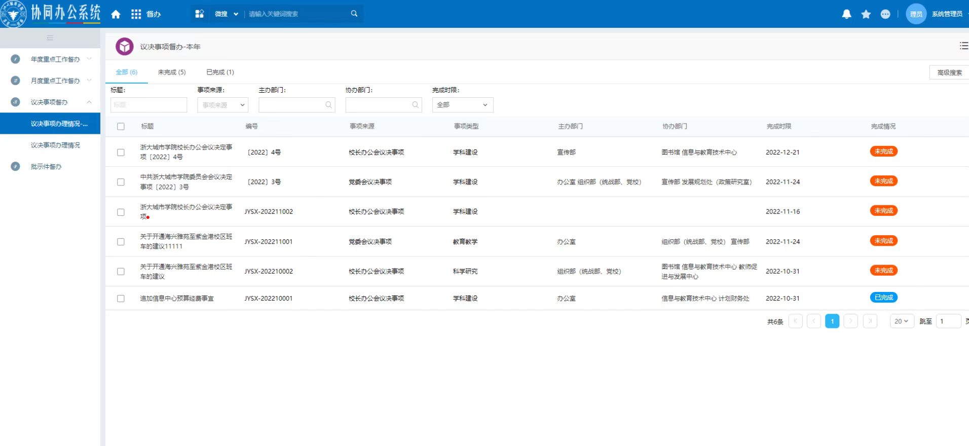Viewport: 969px width, 446px height.
Task: Focus the 跳至 page number input
Action: 948,321
